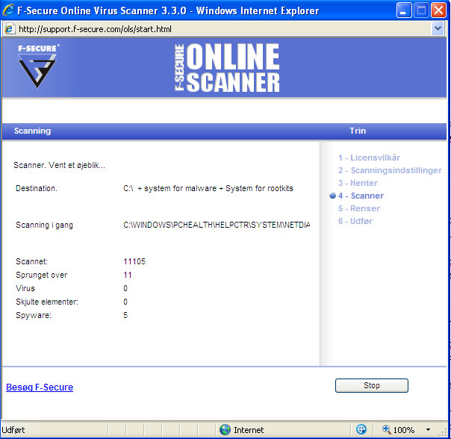The height and width of the screenshot is (439, 451).
Task: Open the zoom level dropdown arrow
Action: 428,430
